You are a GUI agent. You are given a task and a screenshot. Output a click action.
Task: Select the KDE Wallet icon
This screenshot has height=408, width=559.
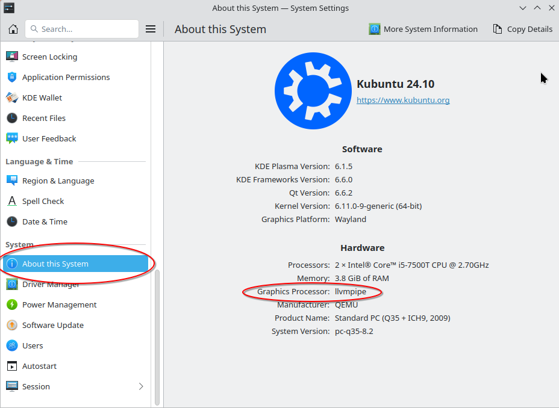(x=12, y=97)
